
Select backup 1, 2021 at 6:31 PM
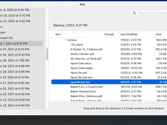(21, 43)
